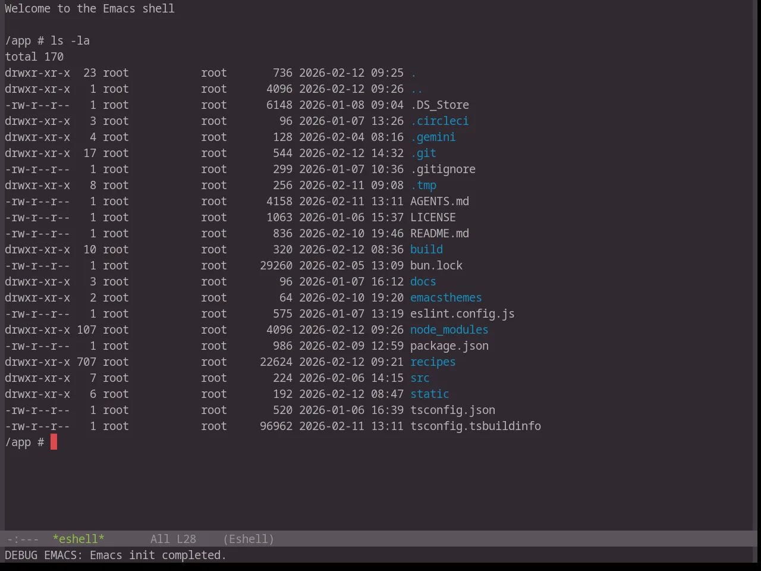Click the 22624 size of recipes

[x=276, y=362]
